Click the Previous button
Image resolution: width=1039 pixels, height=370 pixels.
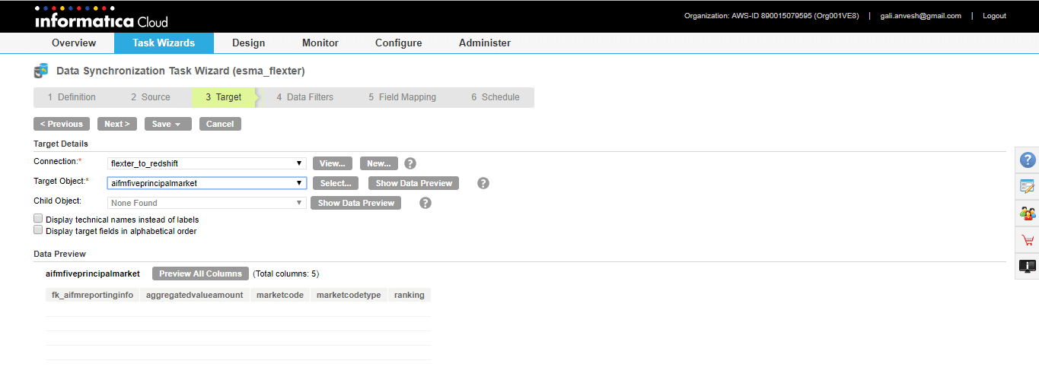62,124
